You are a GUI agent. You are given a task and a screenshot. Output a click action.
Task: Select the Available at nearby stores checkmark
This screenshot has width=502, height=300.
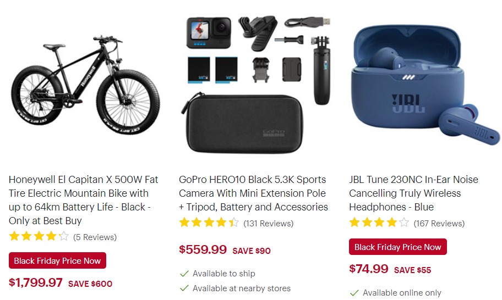(184, 288)
